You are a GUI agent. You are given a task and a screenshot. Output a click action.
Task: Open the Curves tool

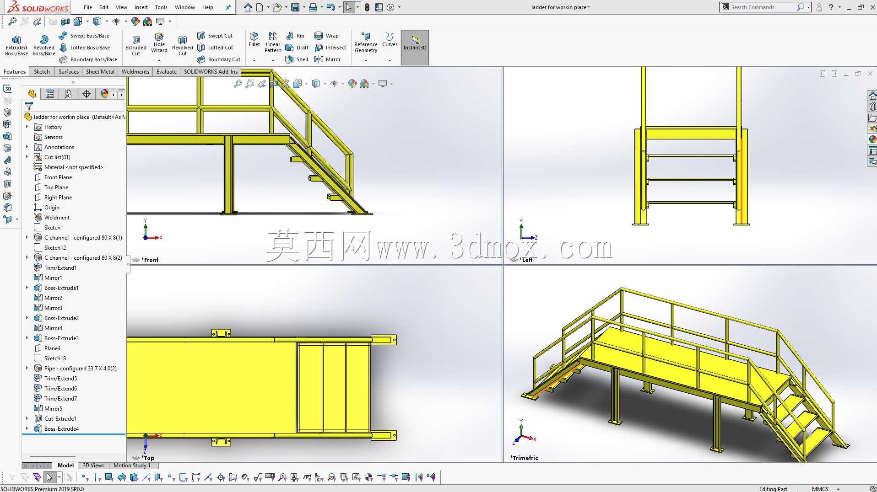(390, 40)
